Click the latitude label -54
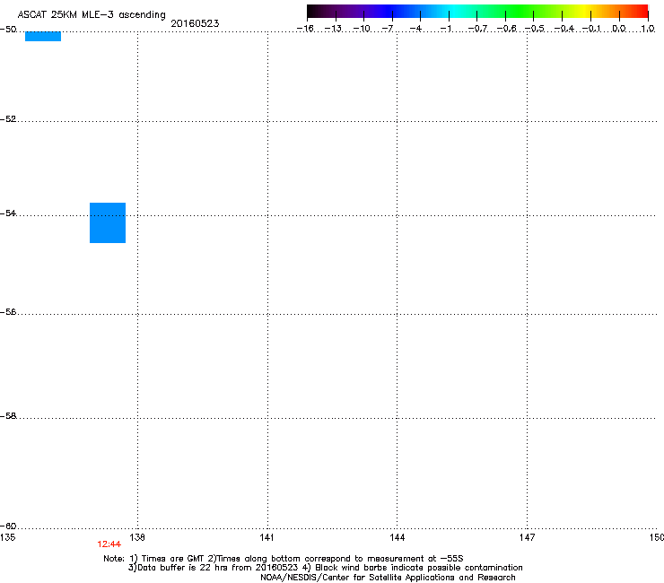Viewport: 664px width, 583px height. pyautogui.click(x=8, y=213)
